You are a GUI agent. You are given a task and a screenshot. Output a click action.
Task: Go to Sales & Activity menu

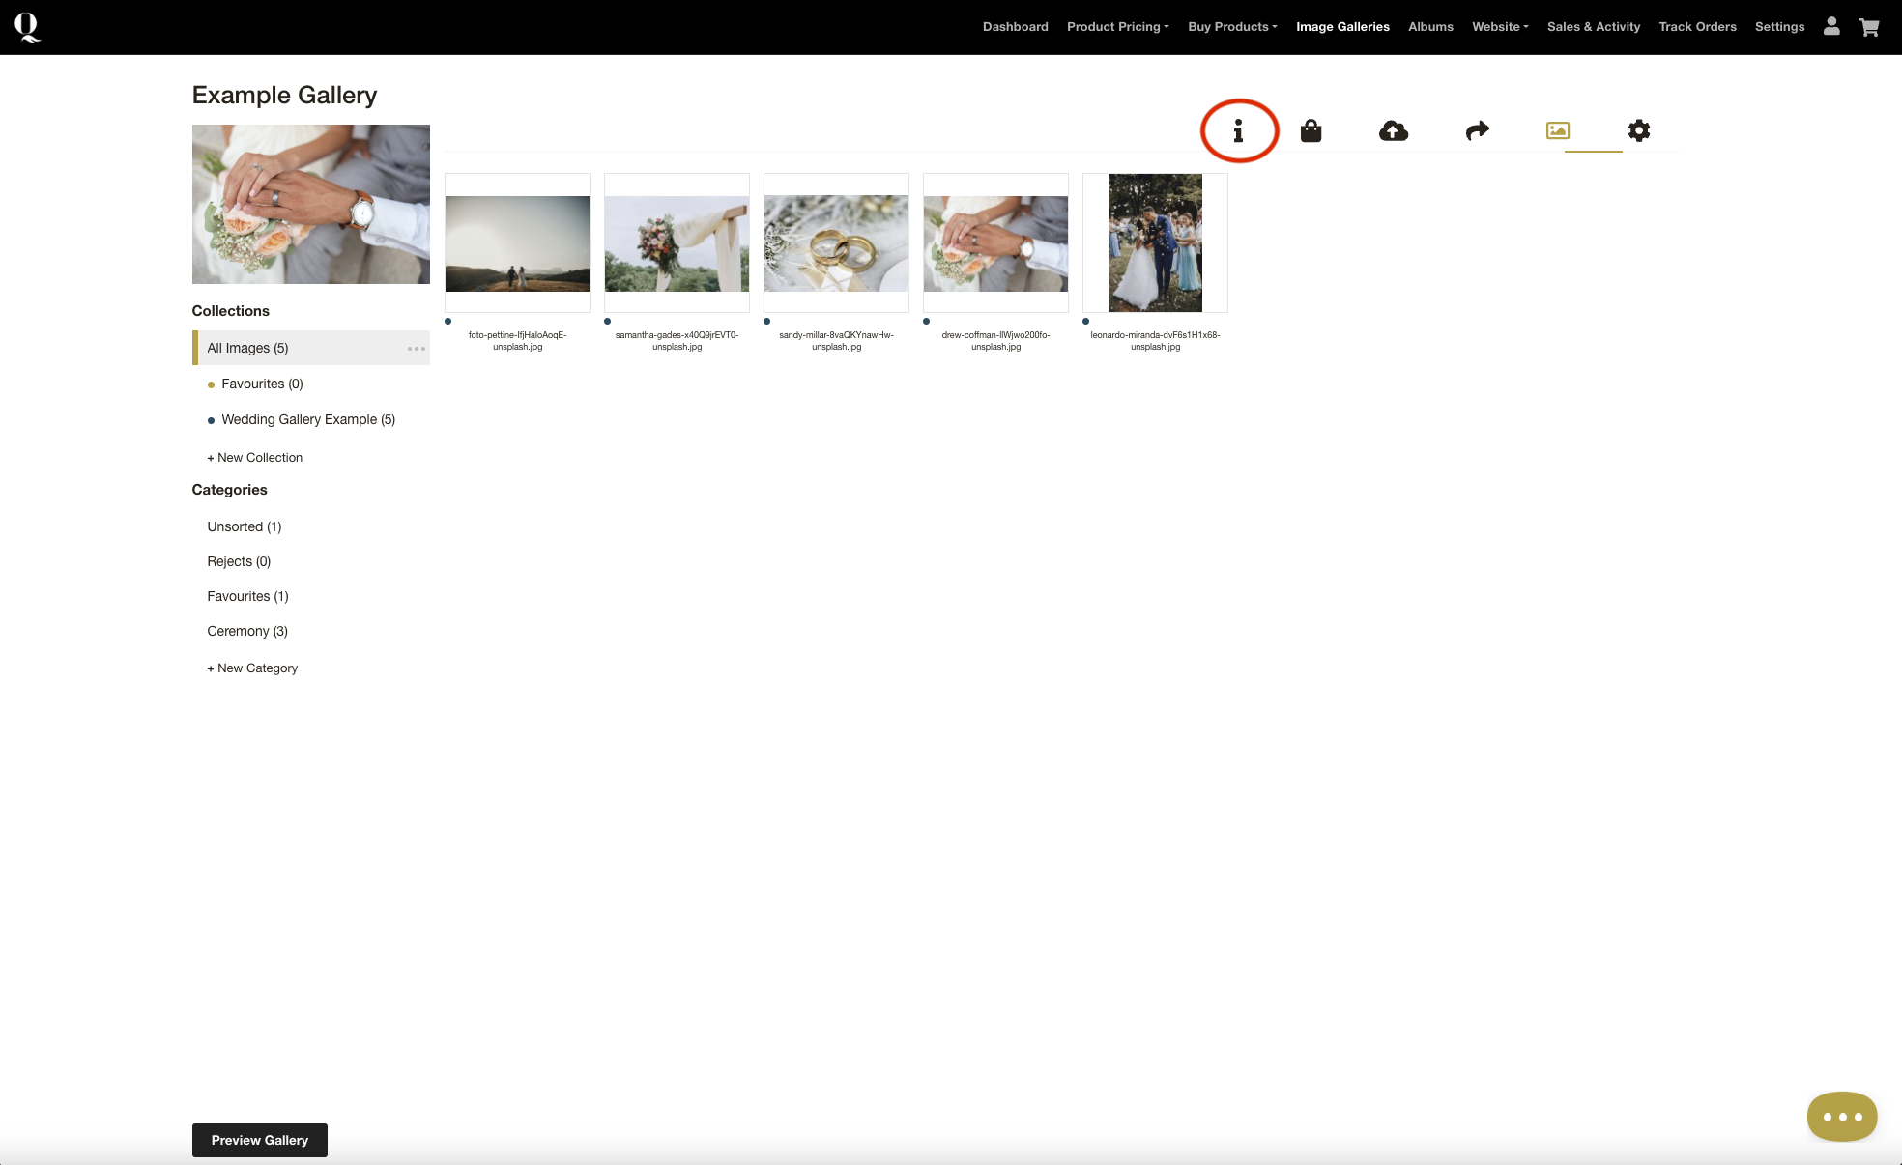tap(1593, 27)
